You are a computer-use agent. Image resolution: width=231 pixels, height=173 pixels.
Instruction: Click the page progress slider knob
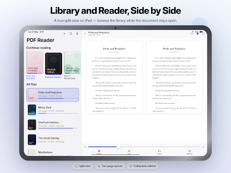pos(118,147)
